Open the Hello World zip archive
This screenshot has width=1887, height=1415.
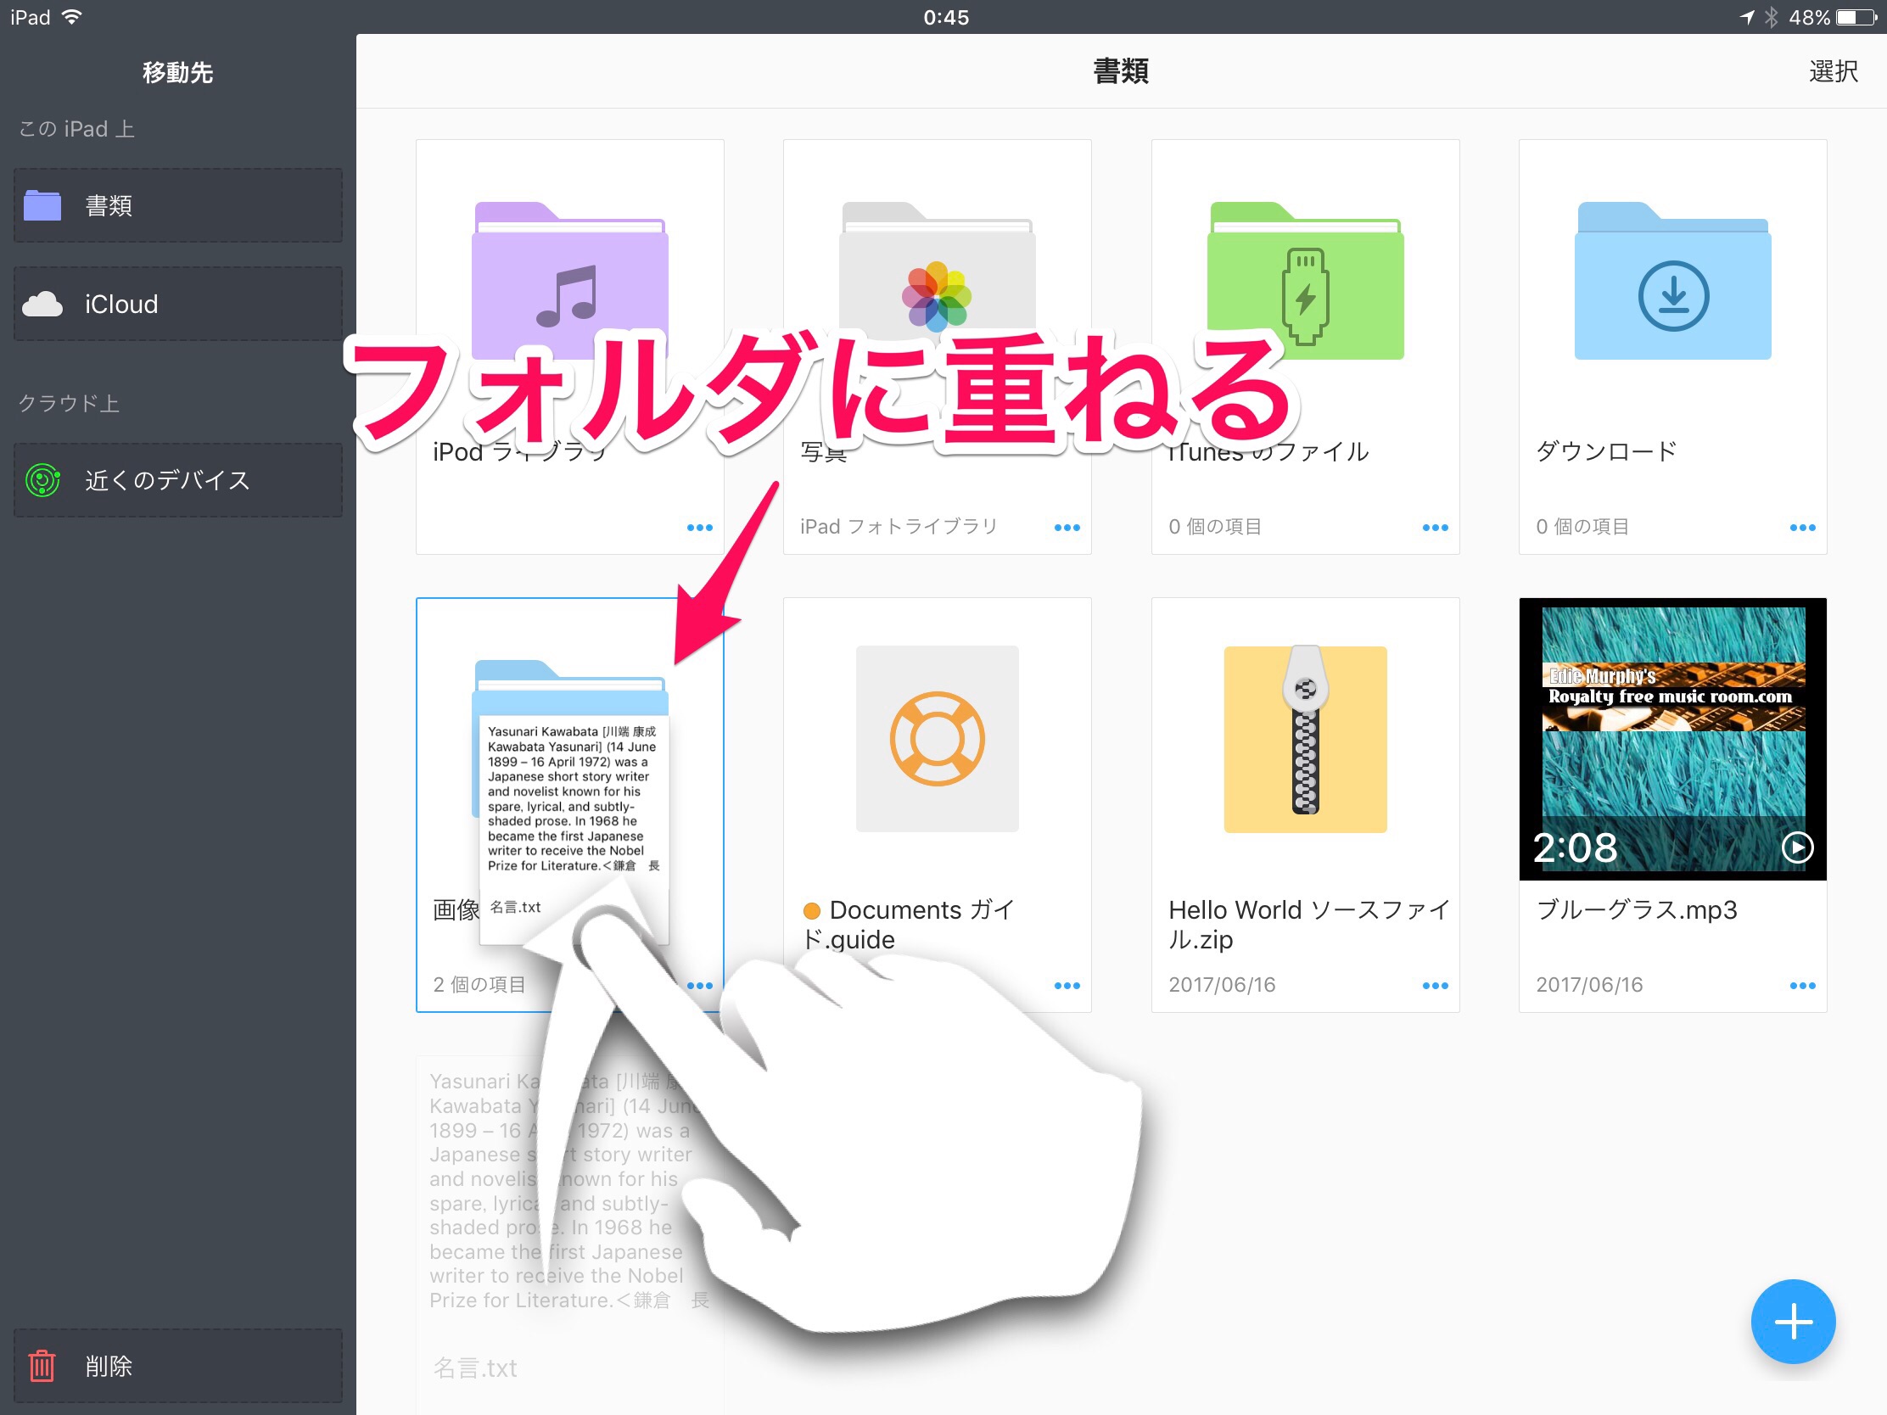(1304, 739)
